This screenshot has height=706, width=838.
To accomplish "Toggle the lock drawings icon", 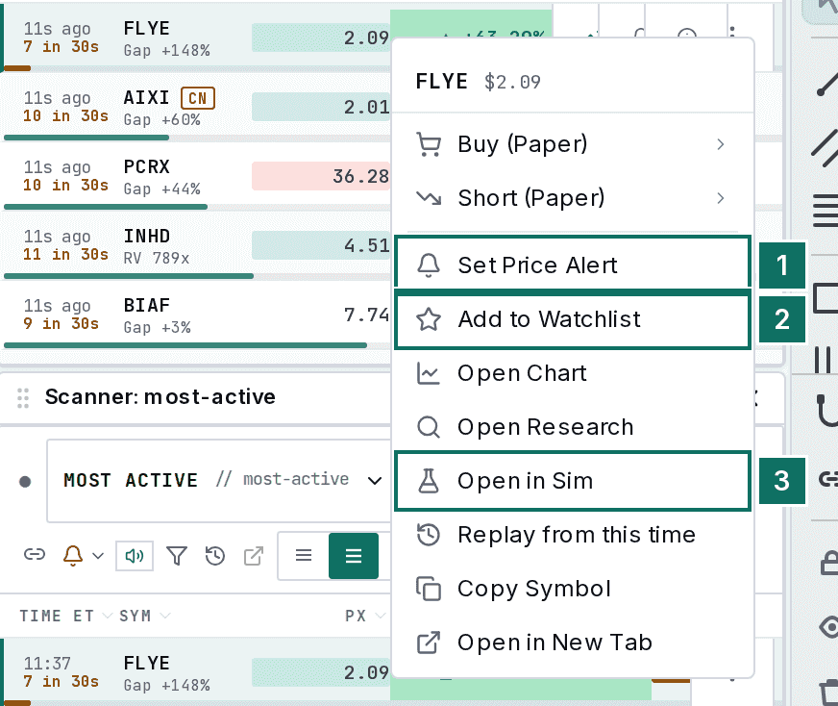I will pos(829,562).
